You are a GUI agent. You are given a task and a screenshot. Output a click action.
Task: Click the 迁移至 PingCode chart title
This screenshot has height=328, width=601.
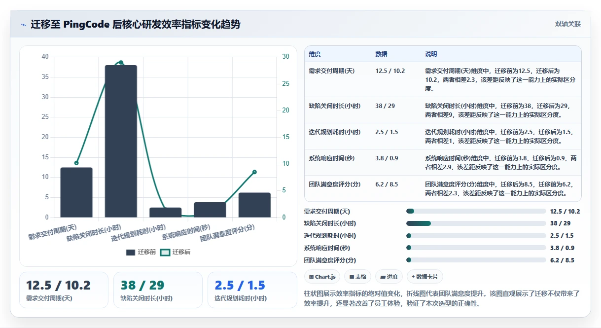coord(136,24)
